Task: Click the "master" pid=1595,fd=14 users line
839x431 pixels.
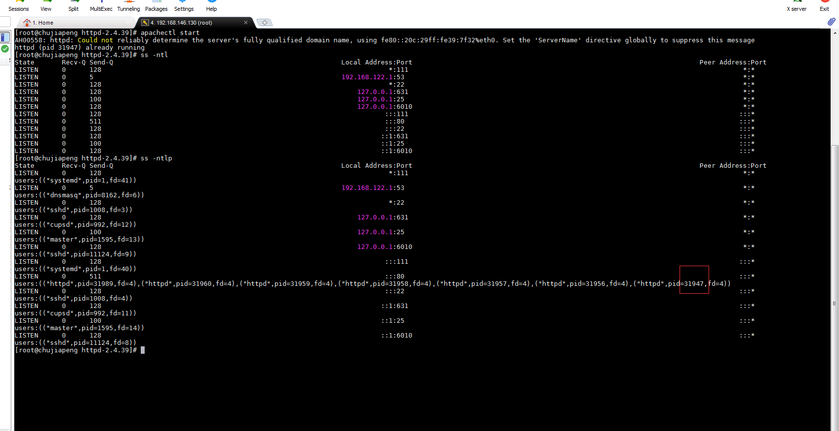Action: [80, 328]
